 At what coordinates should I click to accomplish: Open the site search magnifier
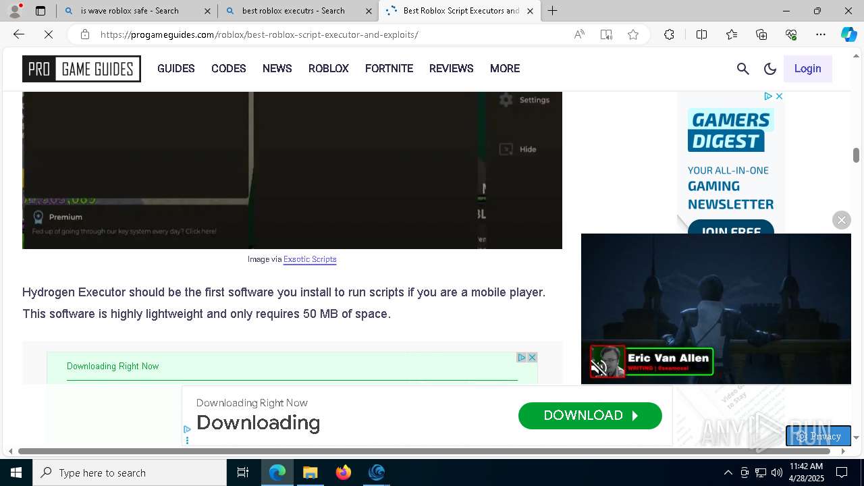[x=743, y=68]
